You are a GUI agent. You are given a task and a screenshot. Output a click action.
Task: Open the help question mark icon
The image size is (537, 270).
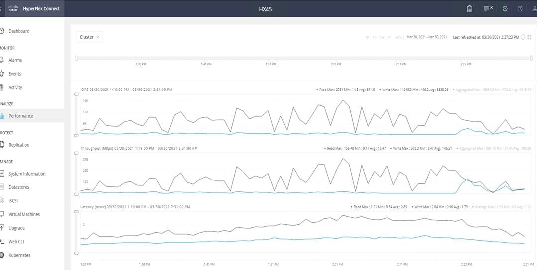pyautogui.click(x=520, y=9)
